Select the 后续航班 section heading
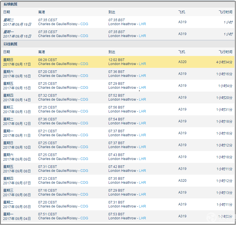 (10, 4)
